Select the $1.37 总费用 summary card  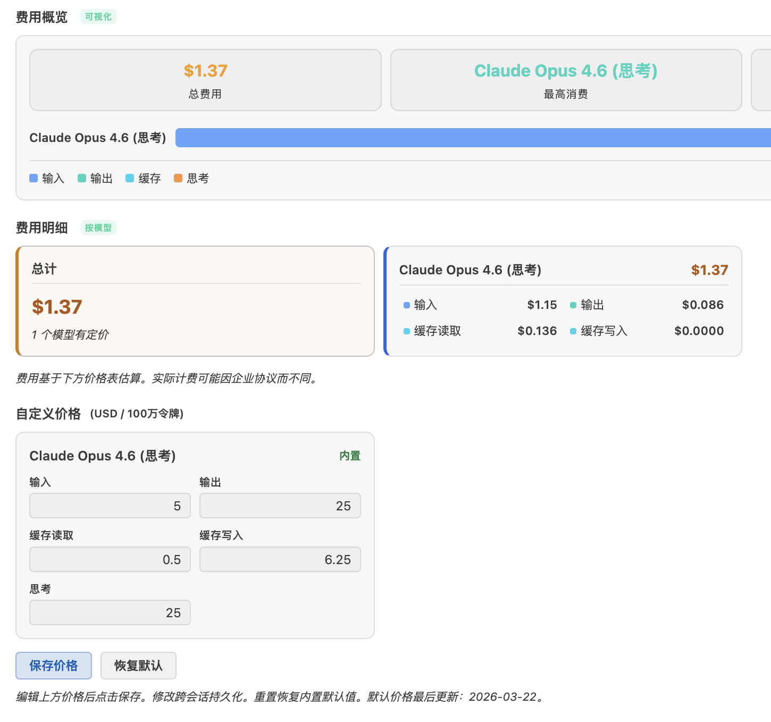205,80
